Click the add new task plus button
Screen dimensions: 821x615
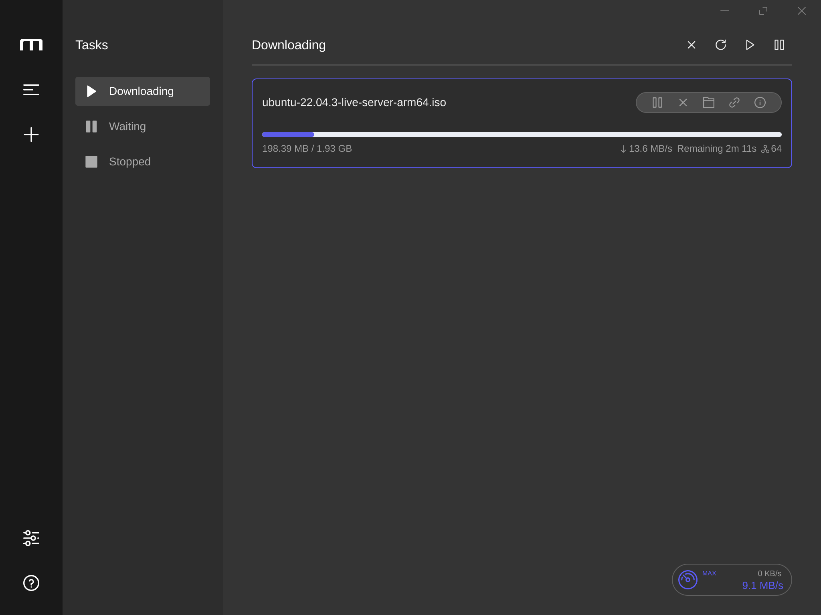[x=31, y=135]
